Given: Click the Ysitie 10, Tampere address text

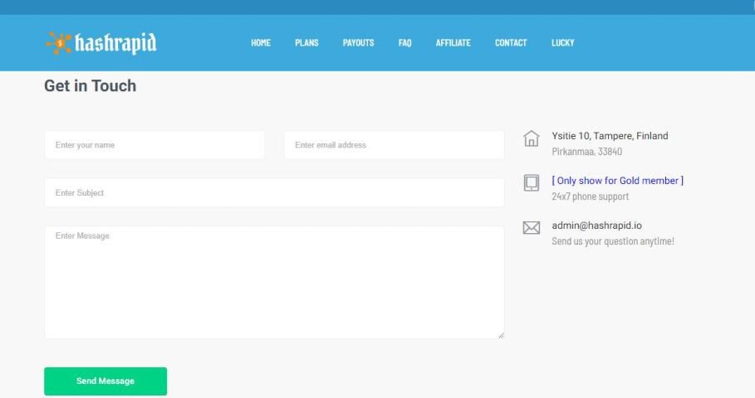Looking at the screenshot, I should 610,136.
